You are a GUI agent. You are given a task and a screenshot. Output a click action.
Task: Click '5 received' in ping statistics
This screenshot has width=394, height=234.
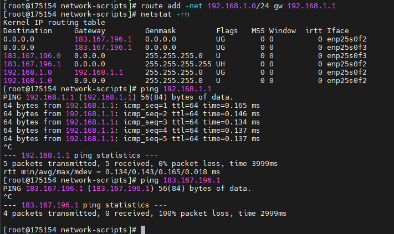pos(127,163)
